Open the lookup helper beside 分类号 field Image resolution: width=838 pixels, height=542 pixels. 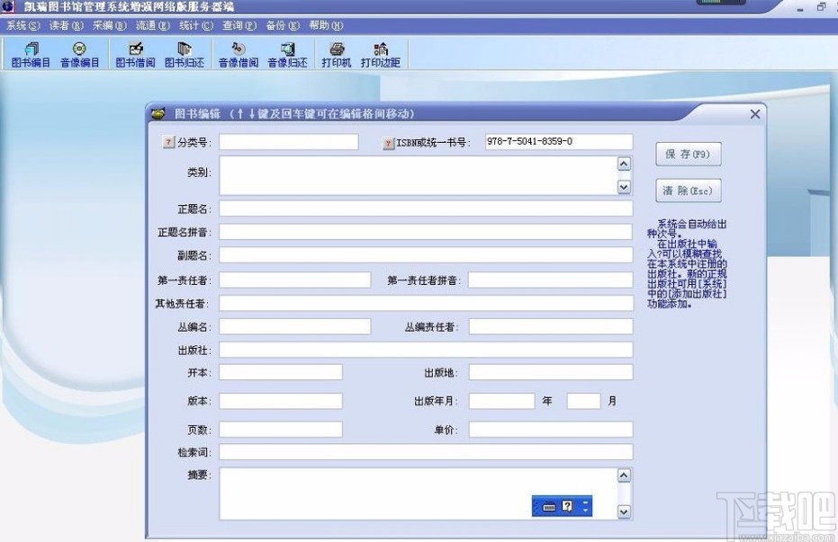(x=168, y=140)
